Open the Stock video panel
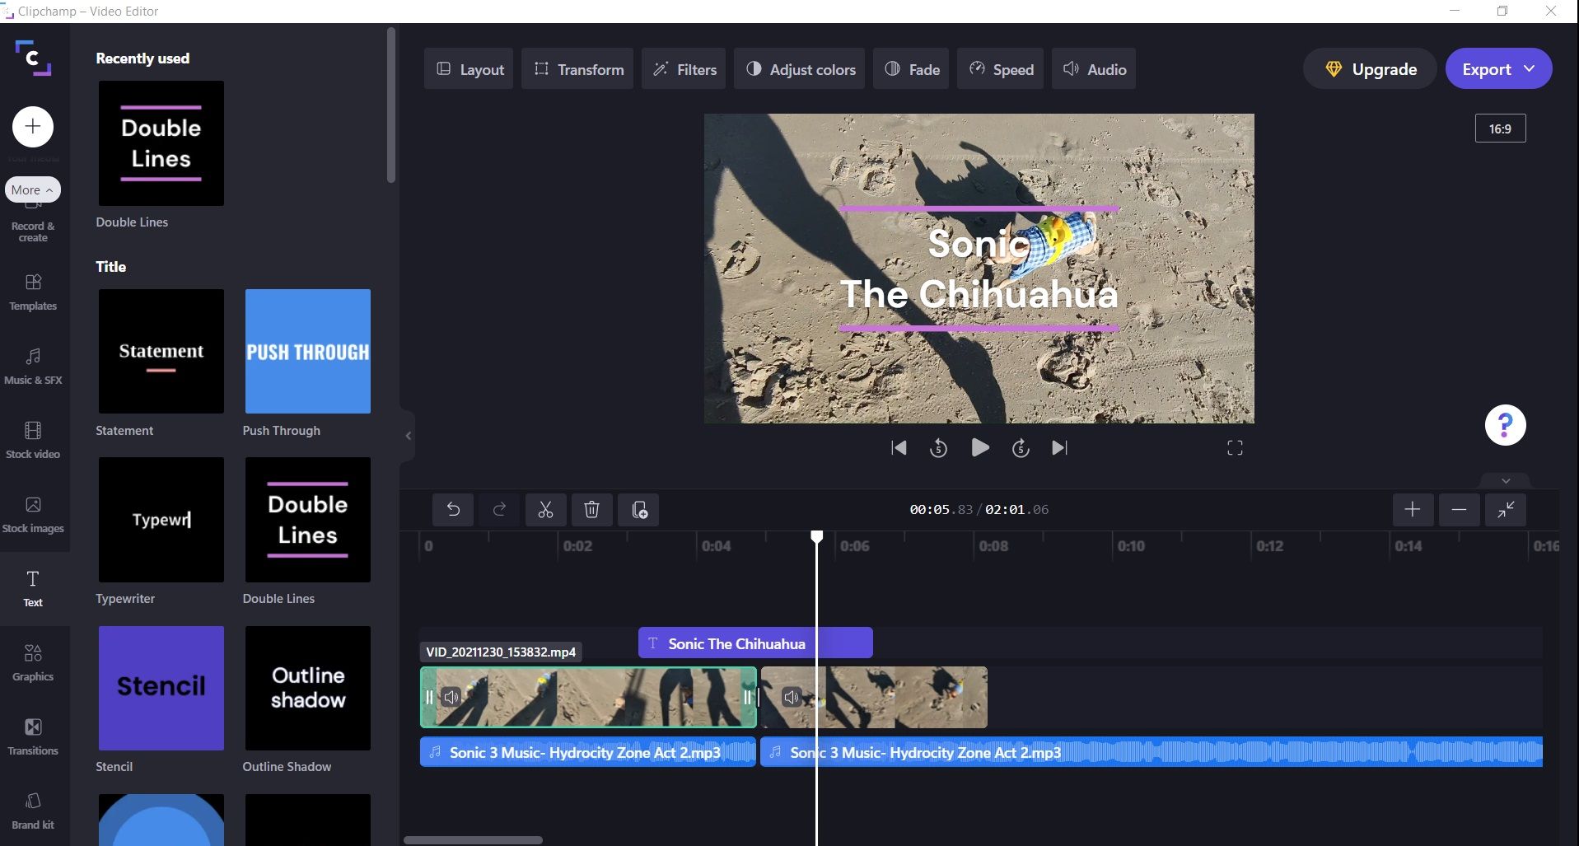Viewport: 1579px width, 846px height. [32, 439]
